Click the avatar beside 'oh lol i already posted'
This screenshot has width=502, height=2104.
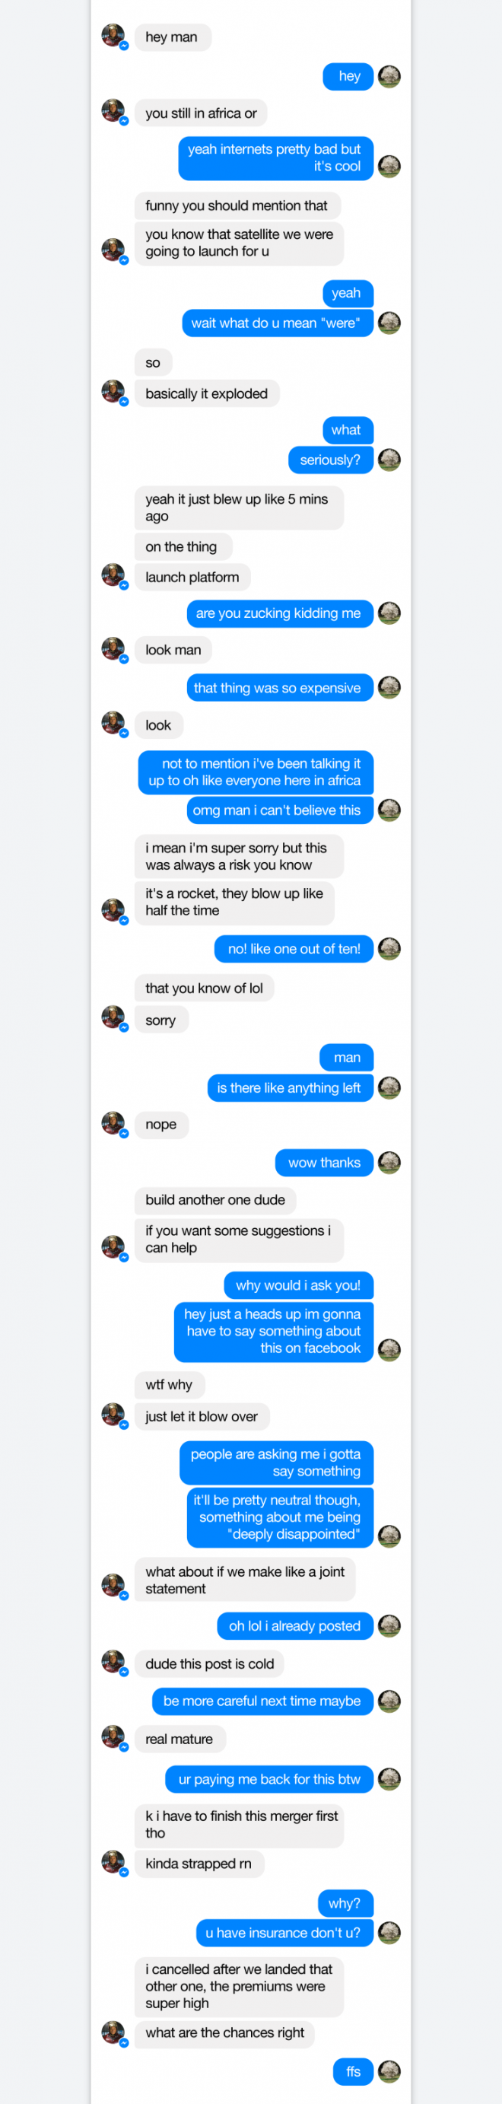point(389,1626)
